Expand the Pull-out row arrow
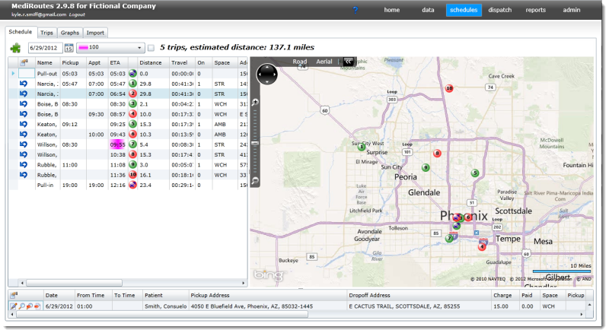 pos(13,73)
